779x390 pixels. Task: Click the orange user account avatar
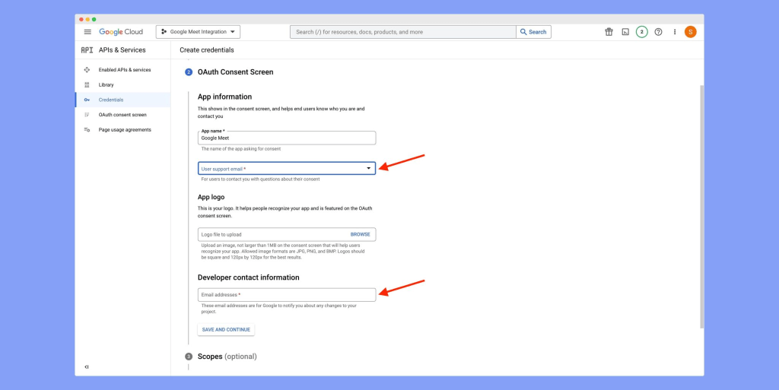pos(690,32)
